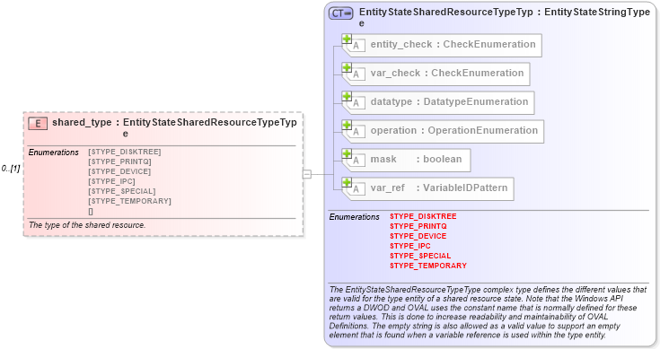The image size is (660, 349).
Task: Click red STYPE_IPC enumeration value
Action: point(410,246)
